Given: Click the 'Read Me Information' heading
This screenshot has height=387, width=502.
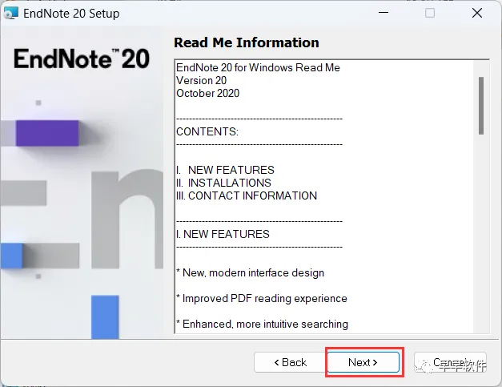Looking at the screenshot, I should (x=247, y=42).
